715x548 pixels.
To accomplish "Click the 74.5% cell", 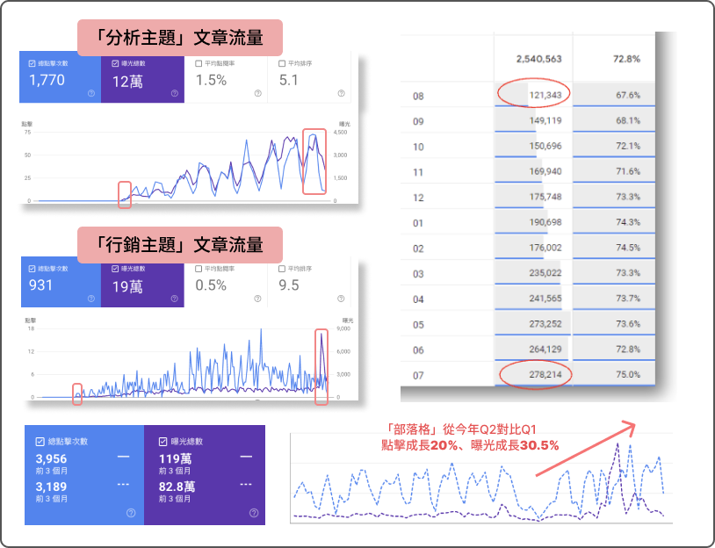I will pos(628,248).
